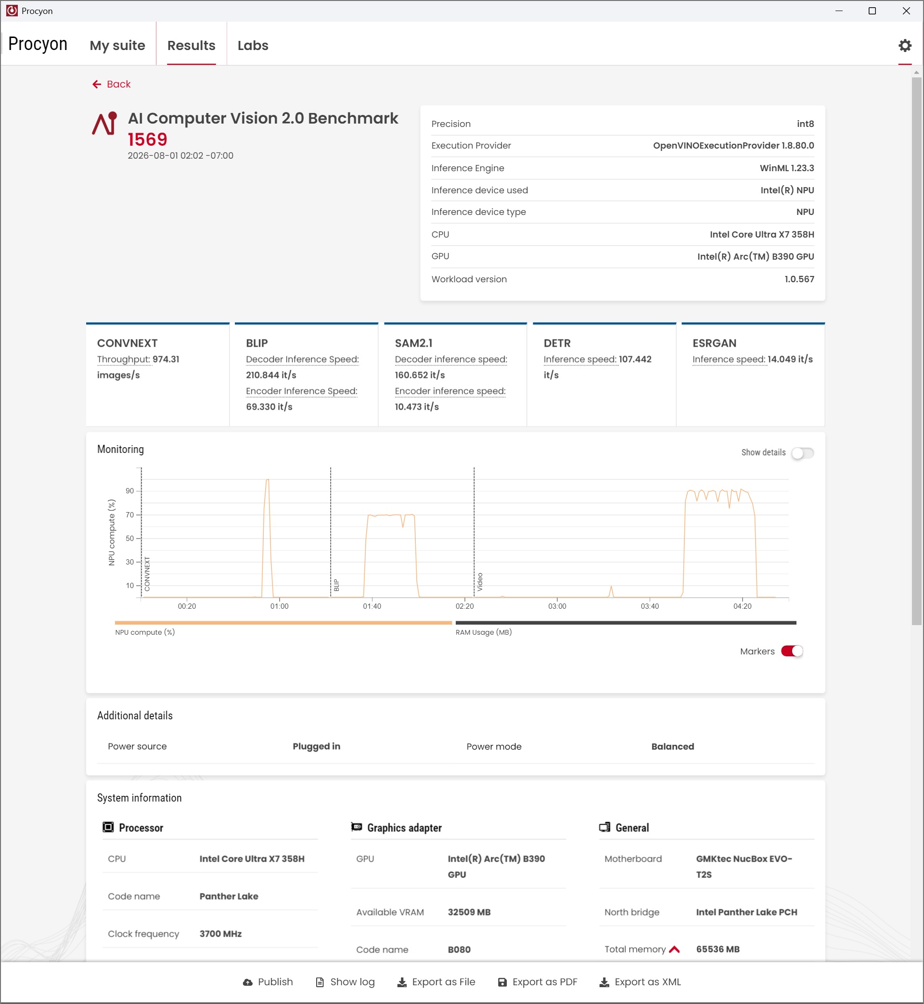The width and height of the screenshot is (924, 1004).
Task: Click Export as XML button
Action: pyautogui.click(x=640, y=982)
